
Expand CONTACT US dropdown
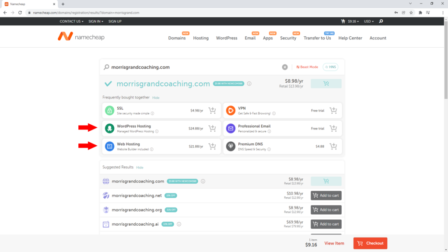coord(71,21)
